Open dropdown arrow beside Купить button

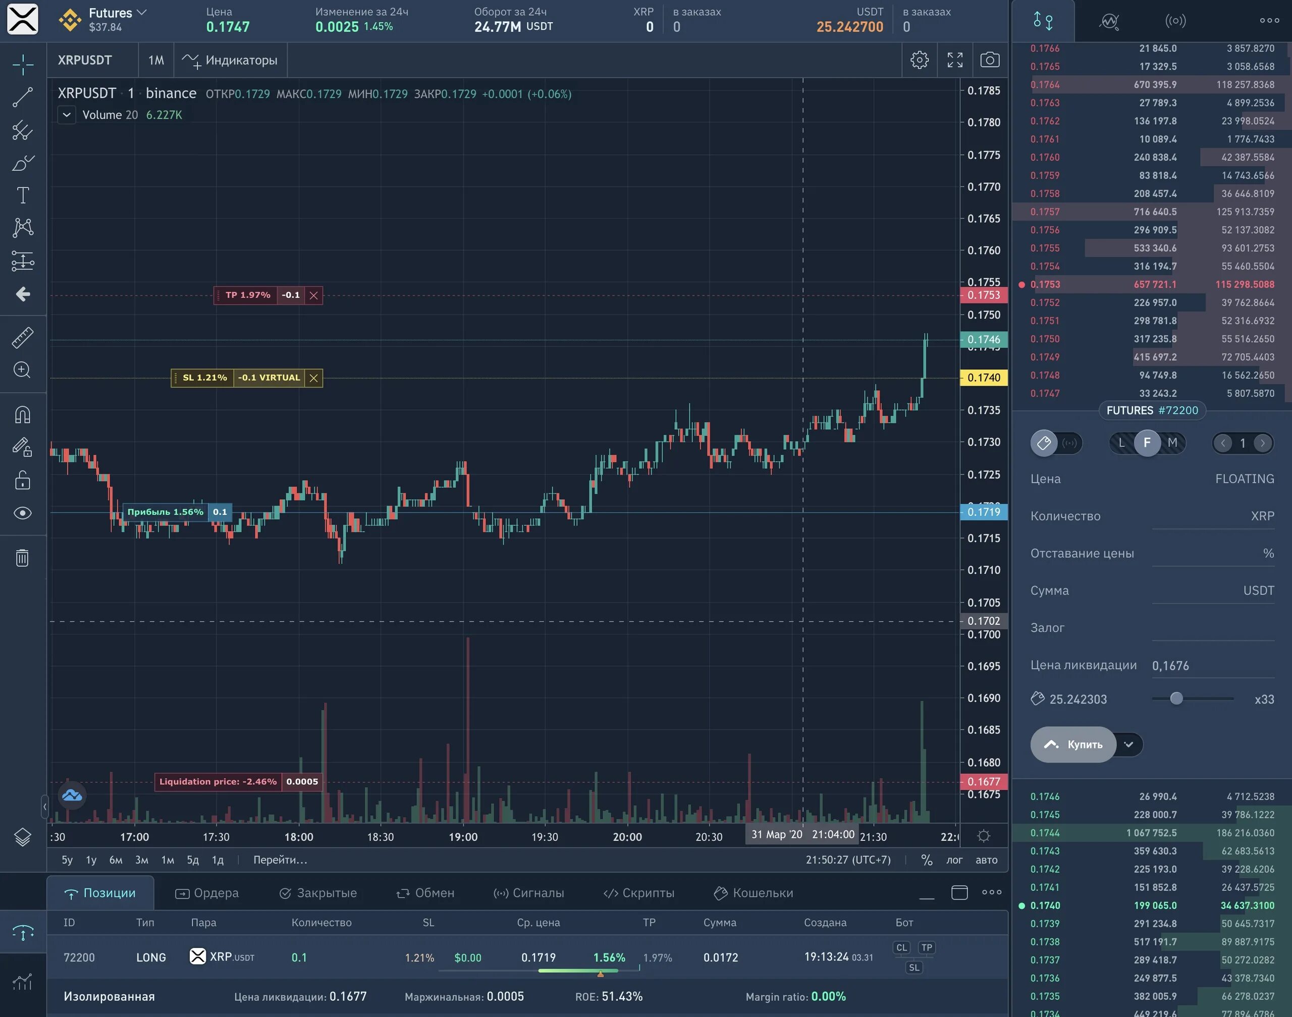pos(1128,744)
